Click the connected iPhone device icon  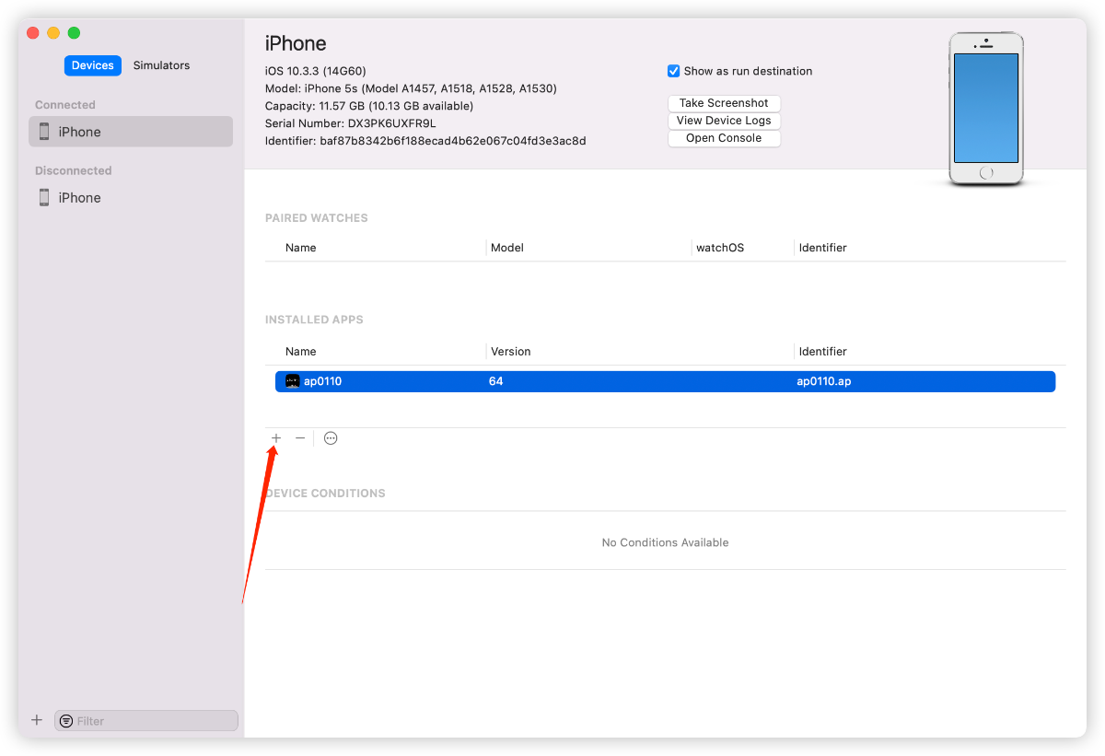click(44, 132)
